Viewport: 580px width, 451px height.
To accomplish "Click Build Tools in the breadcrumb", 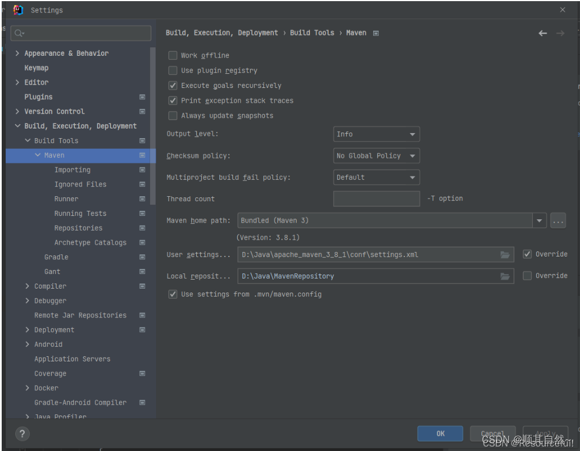I will tap(312, 33).
